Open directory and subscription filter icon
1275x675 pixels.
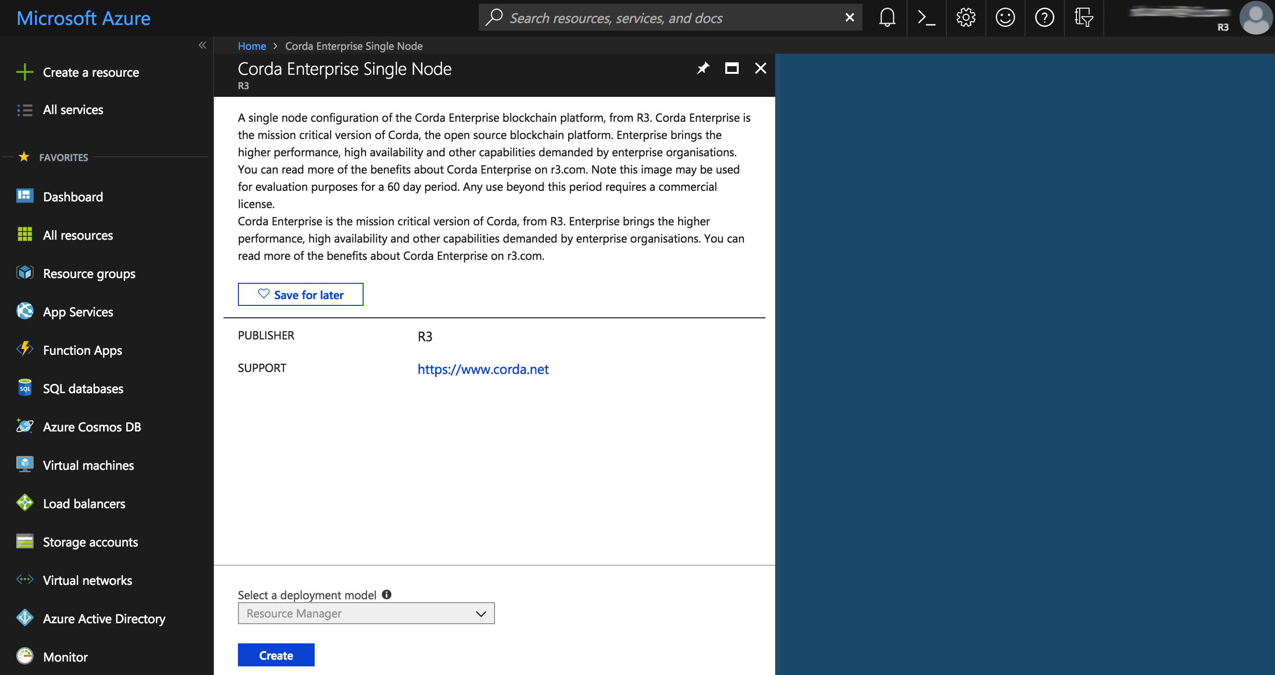point(1084,18)
